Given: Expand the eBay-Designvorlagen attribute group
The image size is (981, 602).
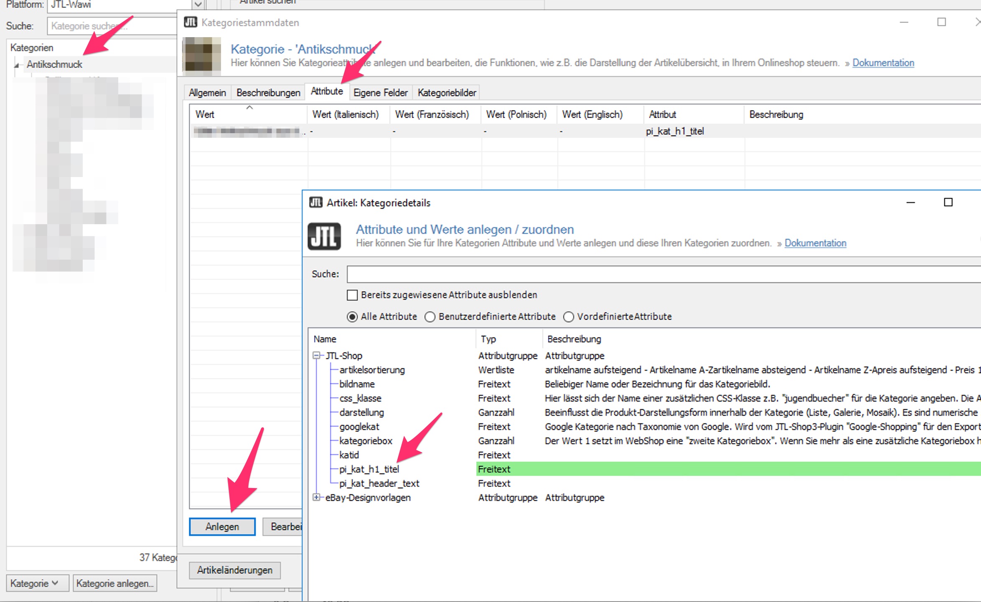Looking at the screenshot, I should pyautogui.click(x=317, y=497).
